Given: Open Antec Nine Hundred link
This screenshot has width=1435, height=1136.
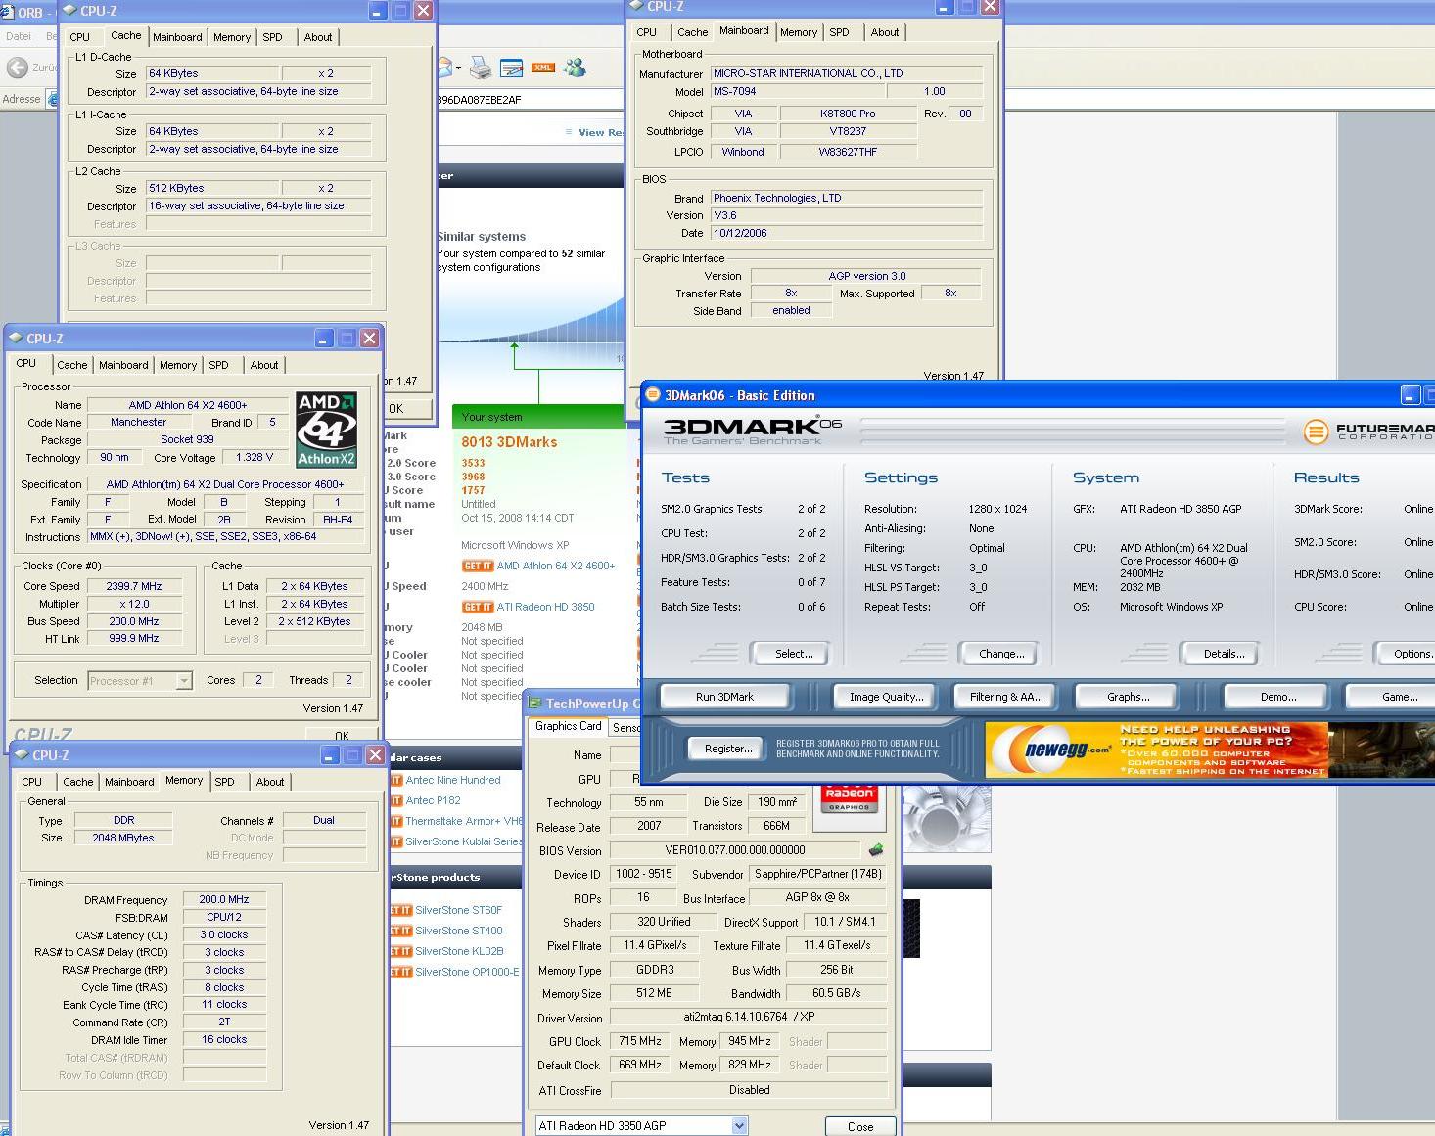Looking at the screenshot, I should pos(453,780).
